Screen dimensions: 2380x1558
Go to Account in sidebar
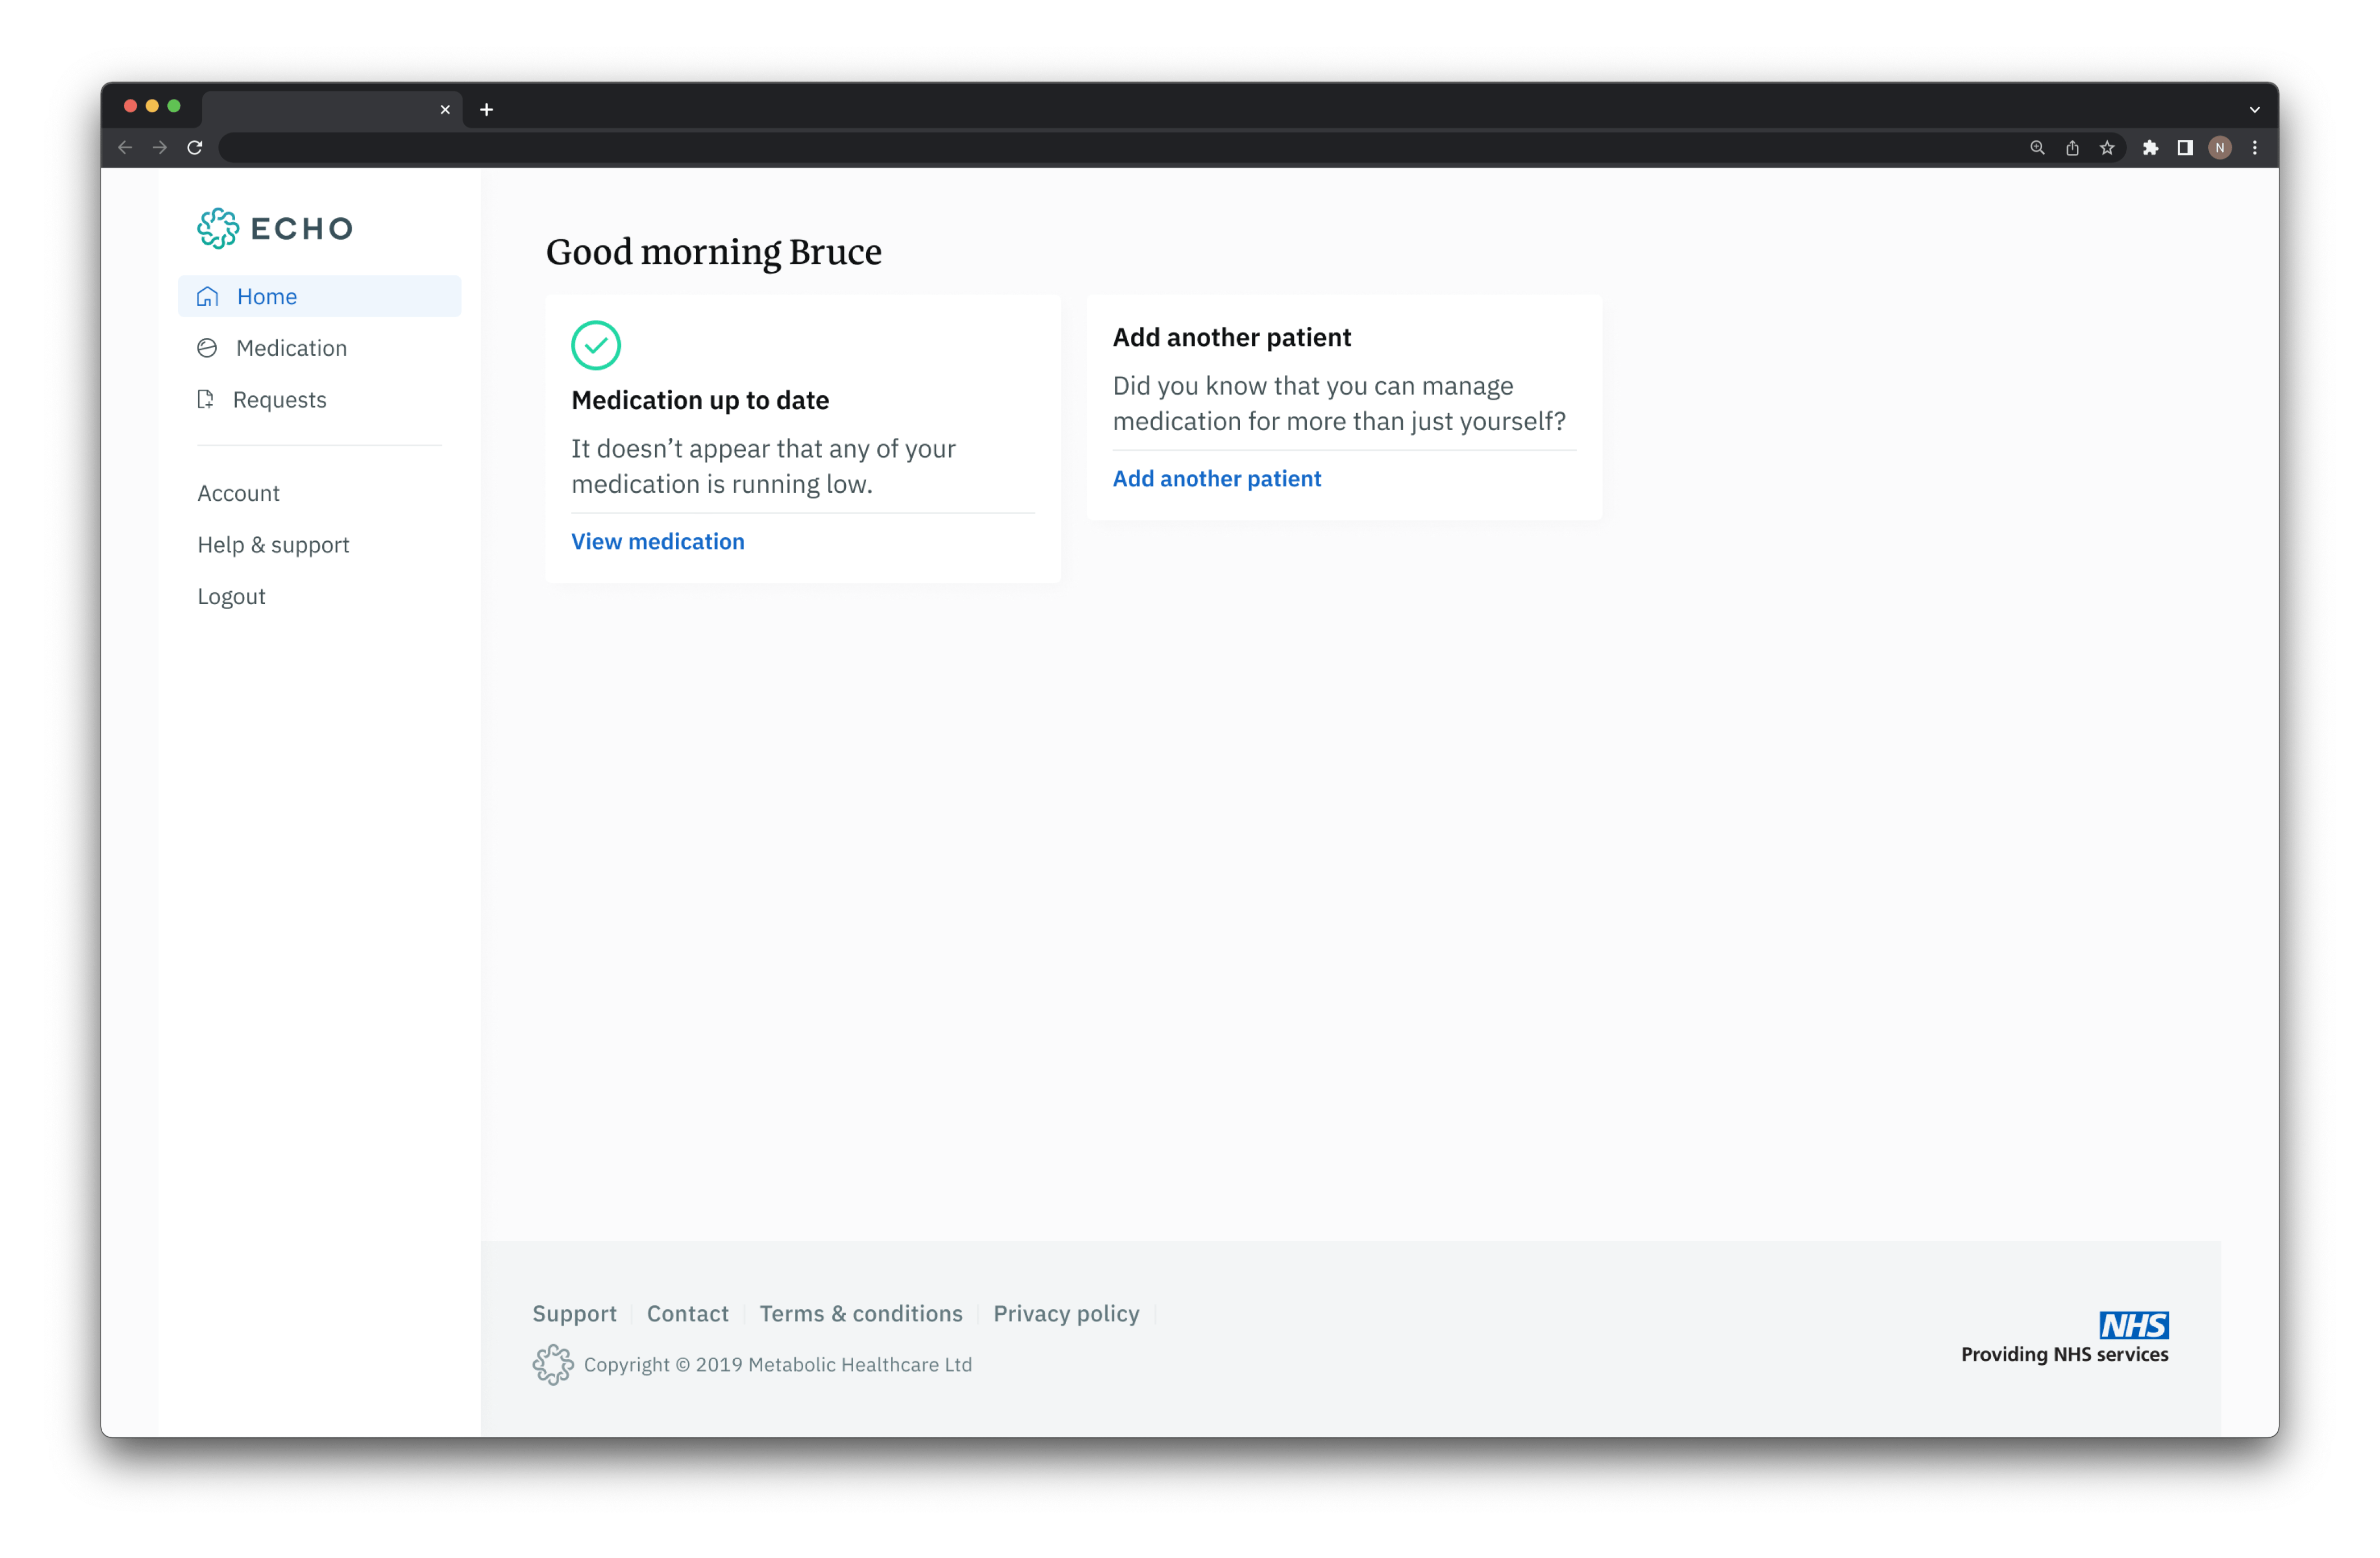[238, 493]
